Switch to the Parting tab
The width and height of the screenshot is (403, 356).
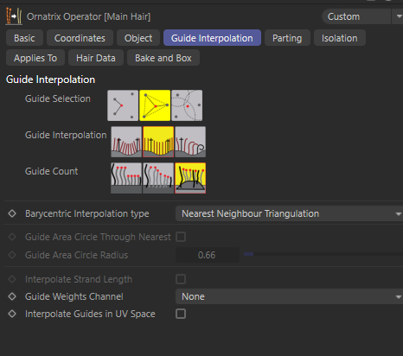[287, 38]
